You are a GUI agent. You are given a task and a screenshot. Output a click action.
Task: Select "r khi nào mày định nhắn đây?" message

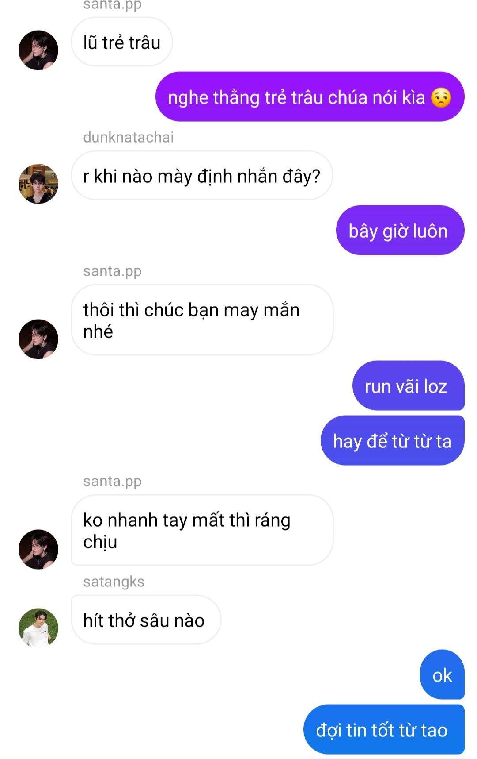pyautogui.click(x=202, y=176)
